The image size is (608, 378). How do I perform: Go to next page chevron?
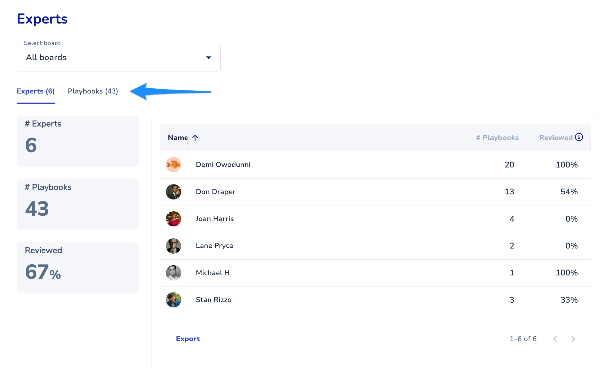573,339
